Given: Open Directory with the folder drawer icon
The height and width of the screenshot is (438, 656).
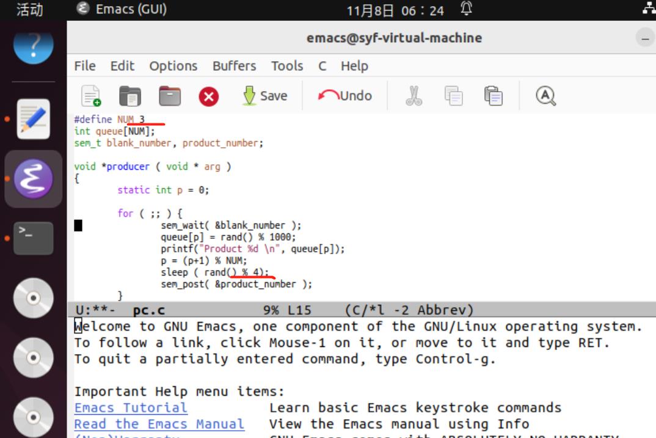Looking at the screenshot, I should [170, 96].
